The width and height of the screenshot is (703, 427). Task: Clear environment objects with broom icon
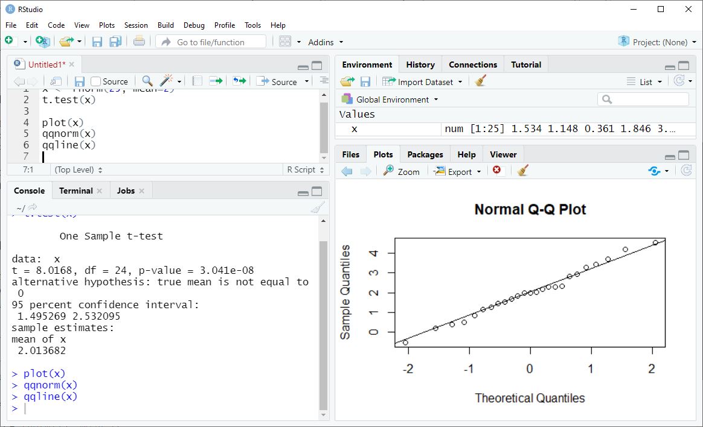point(481,81)
